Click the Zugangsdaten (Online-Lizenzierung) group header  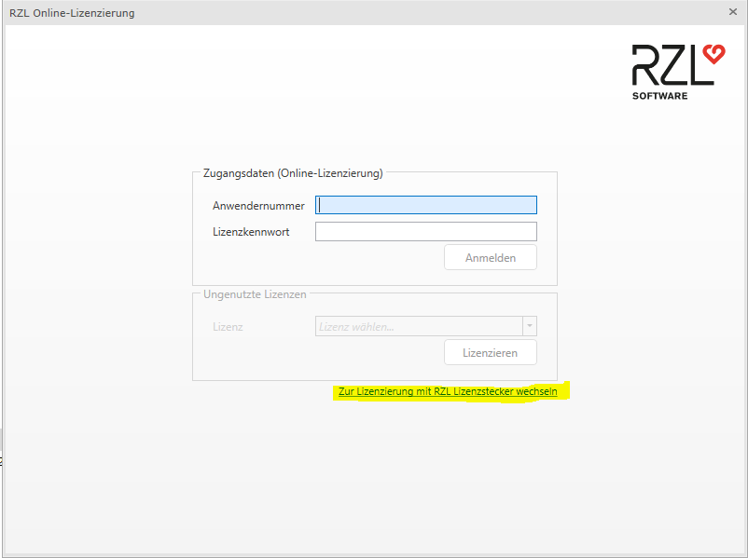point(292,172)
